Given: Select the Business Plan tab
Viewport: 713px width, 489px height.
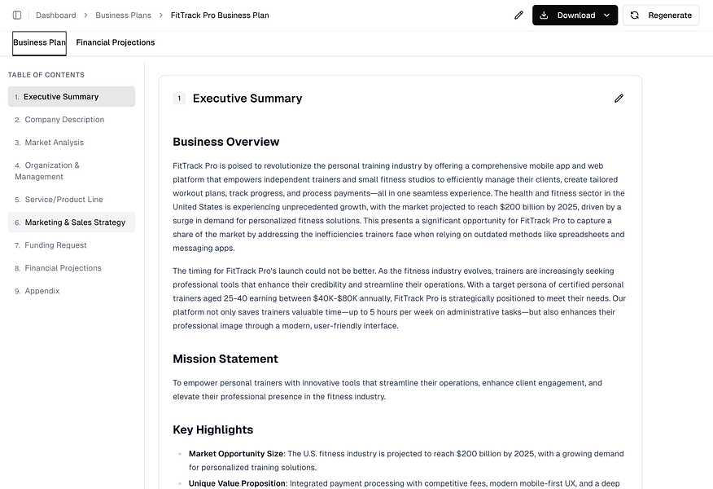Looking at the screenshot, I should (x=39, y=43).
